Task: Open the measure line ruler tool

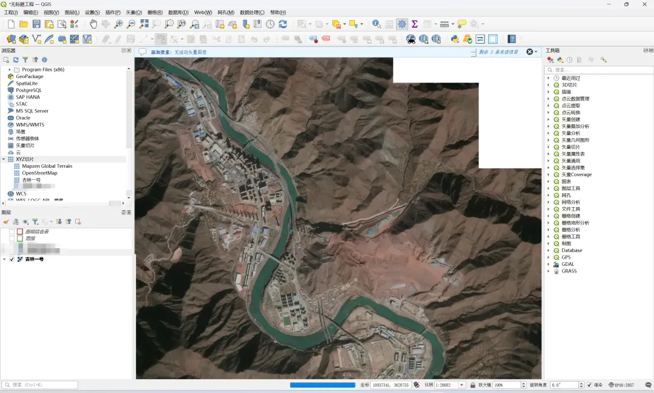Action: 444,24
